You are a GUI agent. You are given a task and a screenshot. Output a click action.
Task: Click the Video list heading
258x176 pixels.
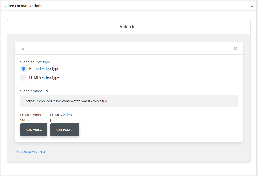(129, 26)
